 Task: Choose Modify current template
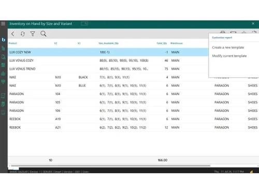(x=229, y=56)
